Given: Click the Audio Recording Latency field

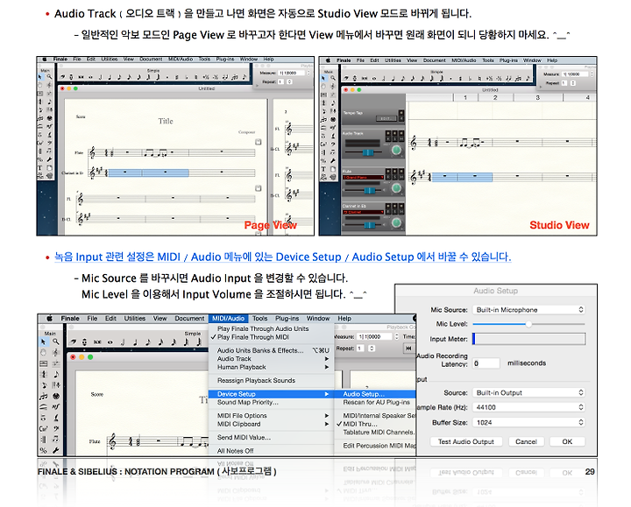Looking at the screenshot, I should click(x=486, y=363).
